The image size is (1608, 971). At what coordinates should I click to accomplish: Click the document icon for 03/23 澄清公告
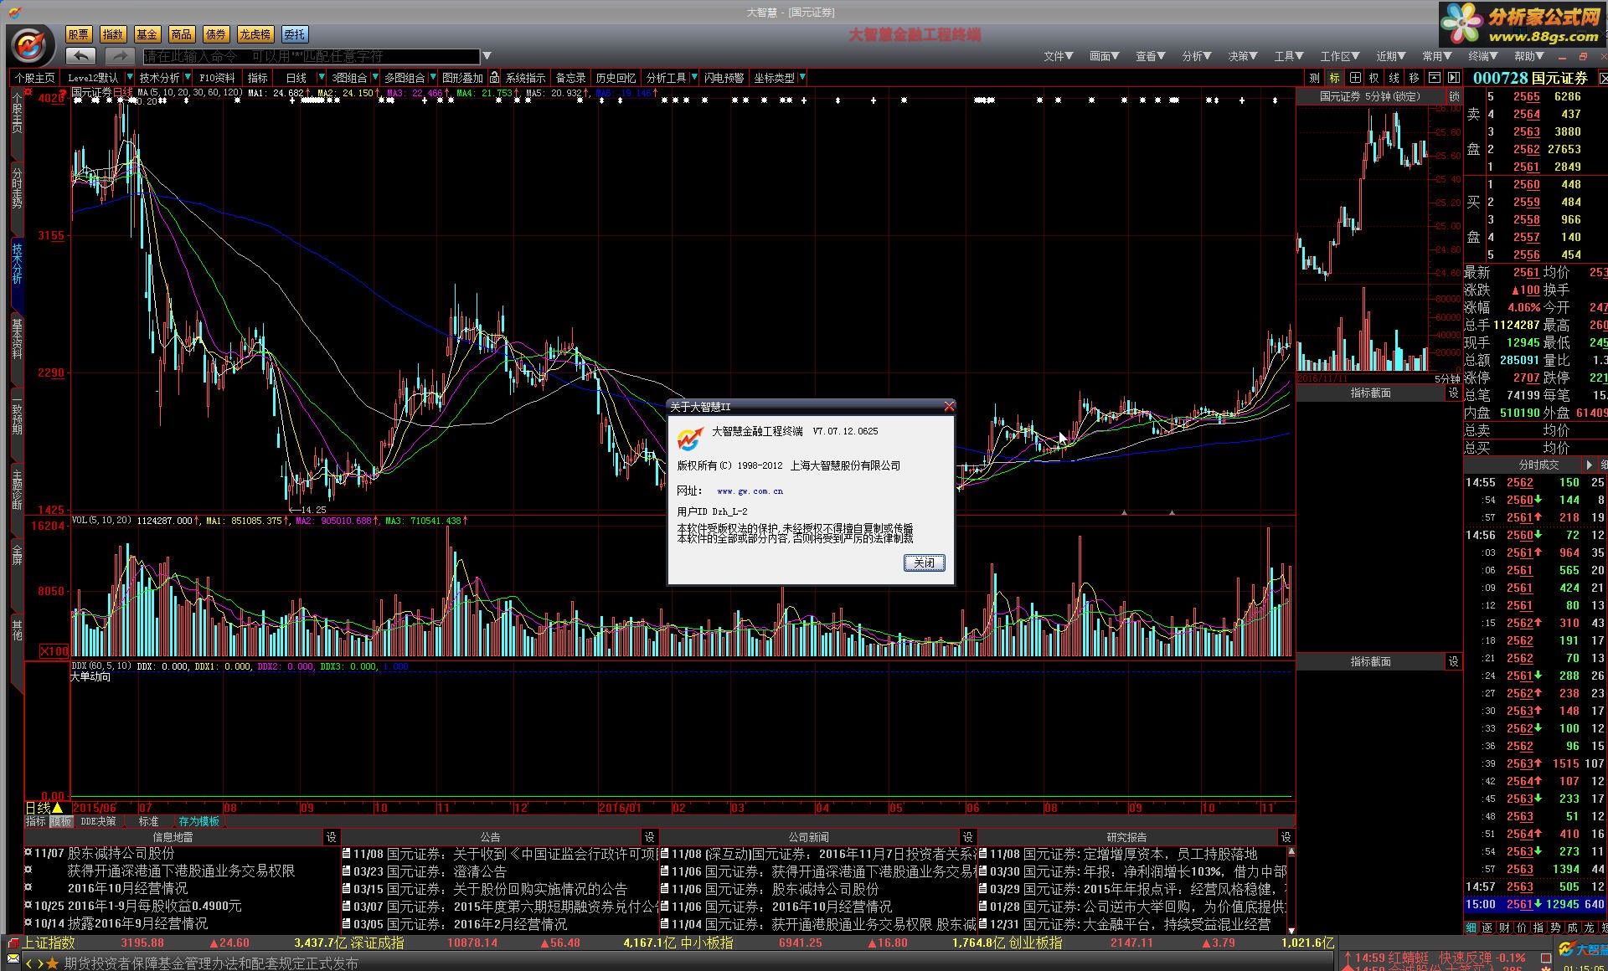[x=347, y=871]
